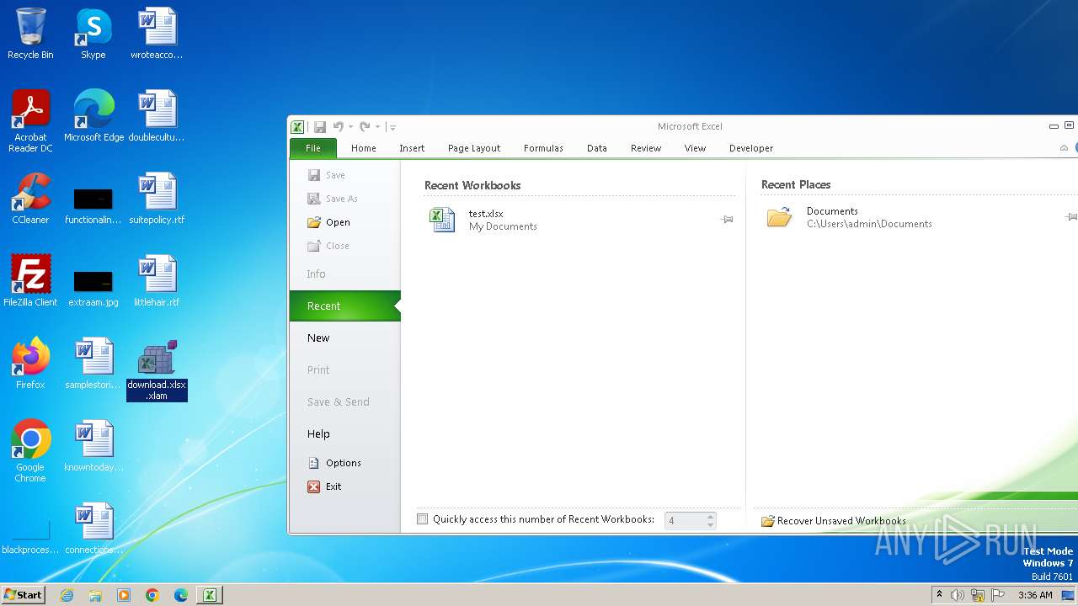Open Windows Media Player from taskbar

[124, 595]
